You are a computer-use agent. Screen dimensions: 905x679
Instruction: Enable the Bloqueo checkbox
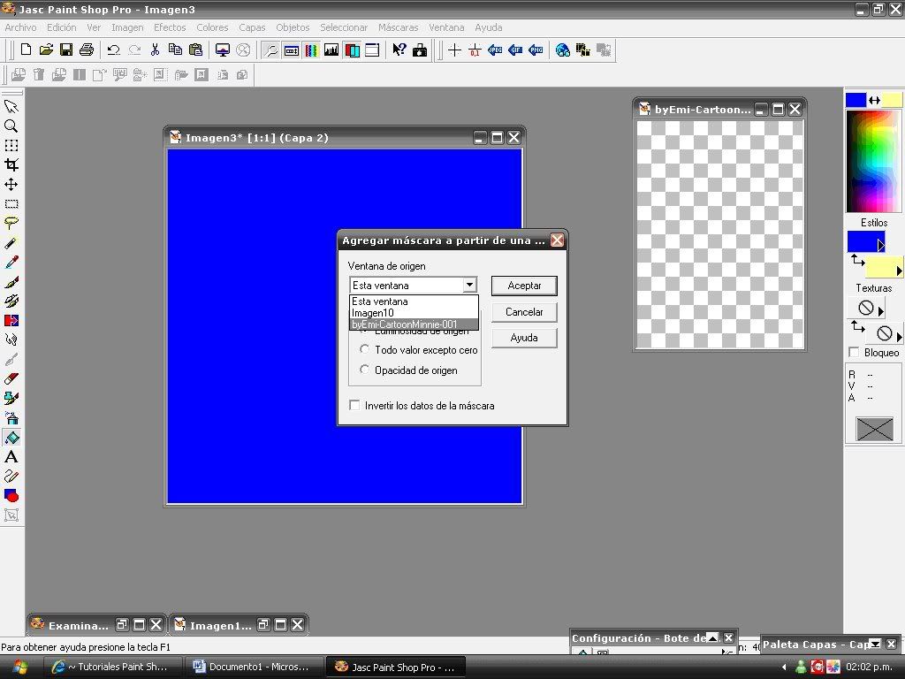pos(854,353)
